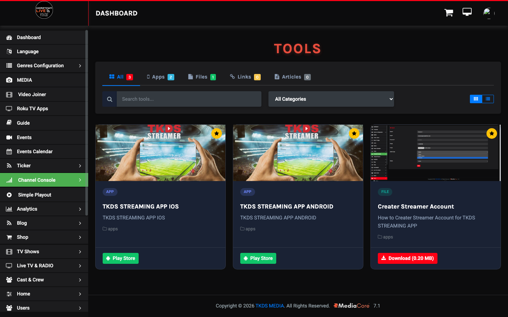
Task: Click the Language translate icon
Action: 9,51
